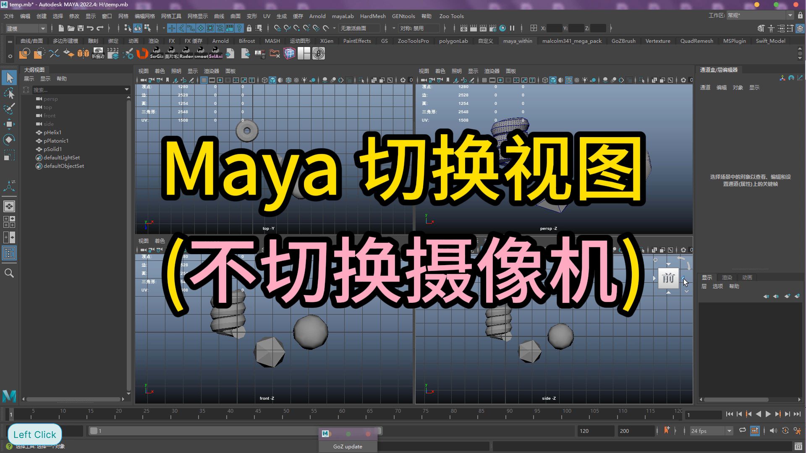This screenshot has width=806, height=453.
Task: Switch to the maya_within shelf tab
Action: click(x=518, y=41)
